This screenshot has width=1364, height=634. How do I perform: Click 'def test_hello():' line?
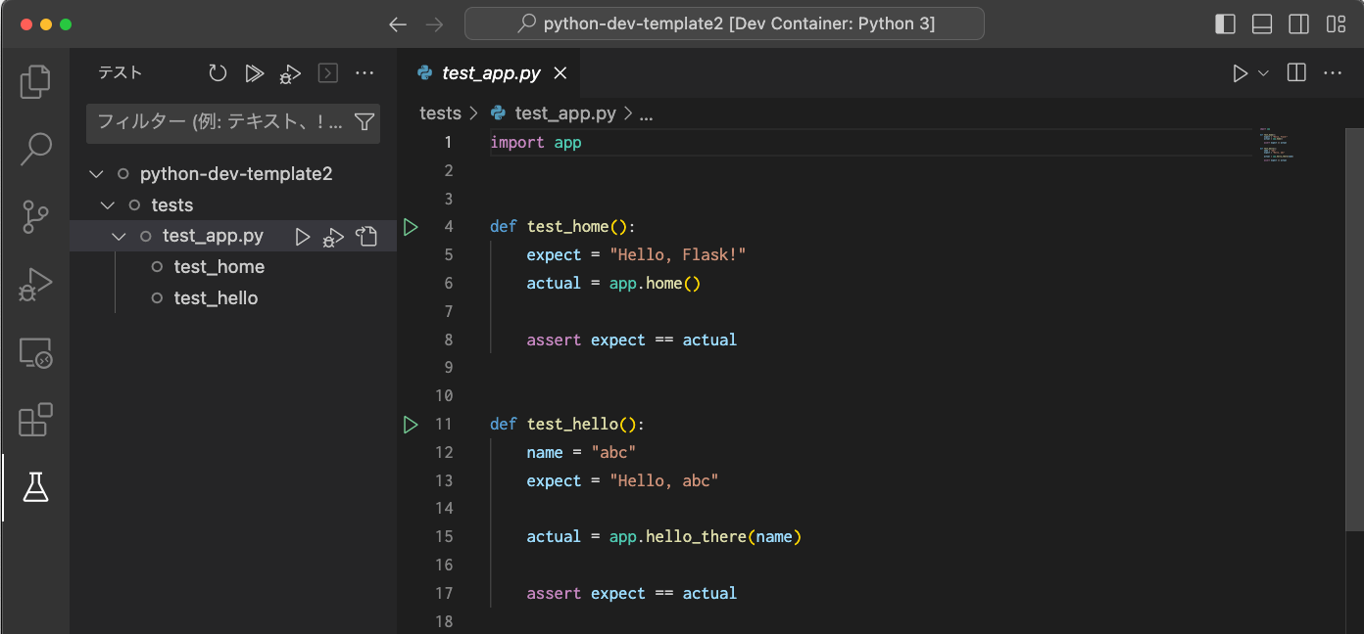(x=567, y=425)
